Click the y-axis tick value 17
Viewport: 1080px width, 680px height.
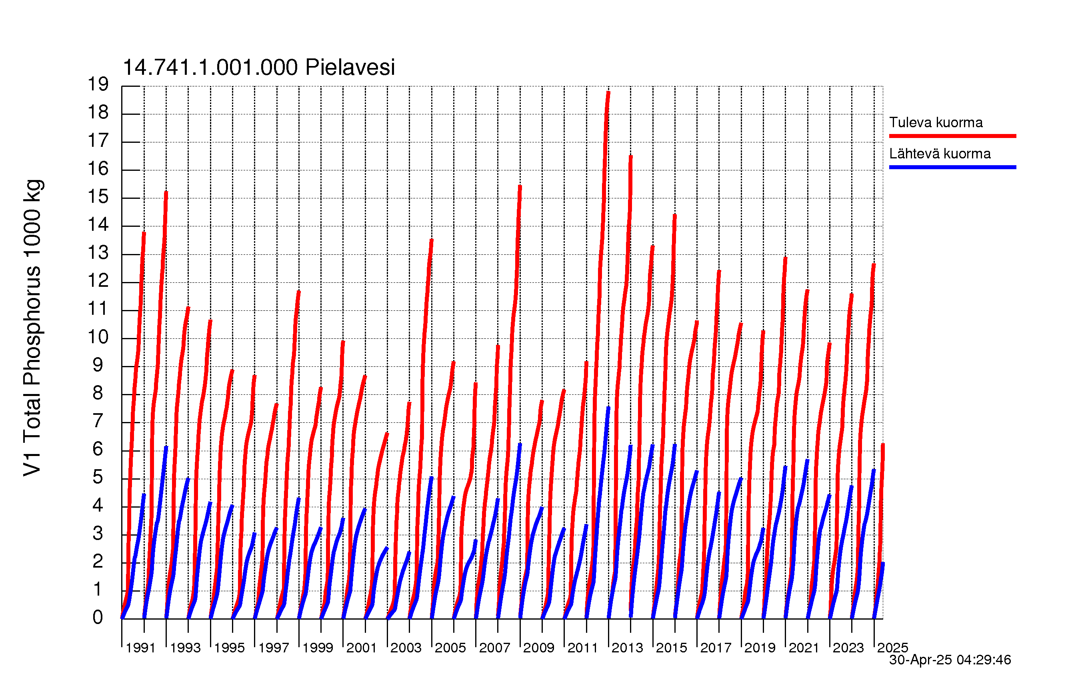[98, 141]
